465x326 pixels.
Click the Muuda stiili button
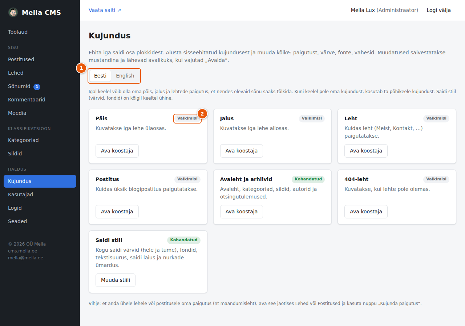tap(116, 280)
